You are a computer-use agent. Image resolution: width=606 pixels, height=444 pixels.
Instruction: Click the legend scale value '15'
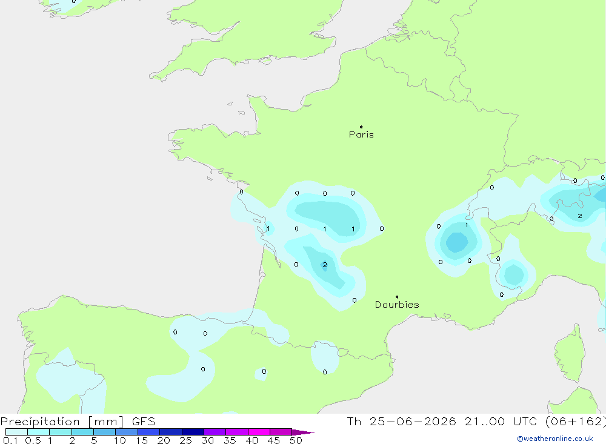[142, 440]
